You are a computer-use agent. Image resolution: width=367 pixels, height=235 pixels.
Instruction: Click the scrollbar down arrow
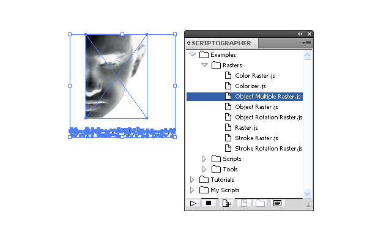pyautogui.click(x=307, y=194)
